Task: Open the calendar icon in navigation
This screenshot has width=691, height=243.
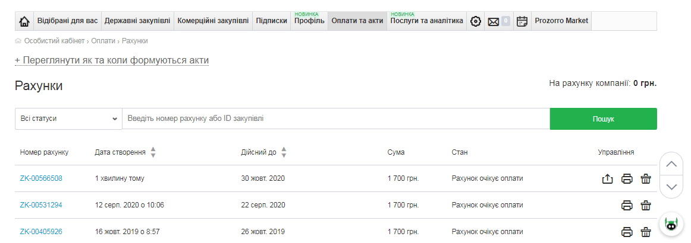Action: (522, 21)
